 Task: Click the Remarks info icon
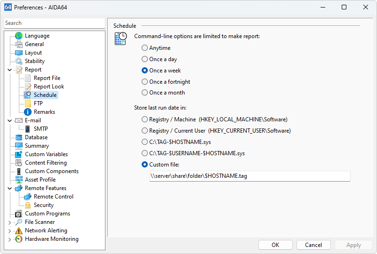tap(28, 112)
